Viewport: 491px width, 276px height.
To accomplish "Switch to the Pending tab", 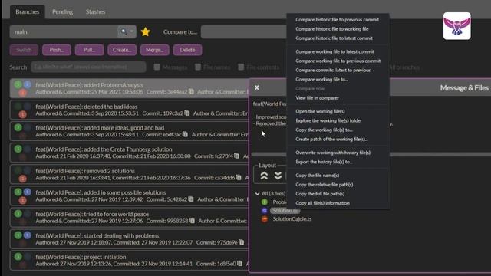I will click(x=62, y=12).
